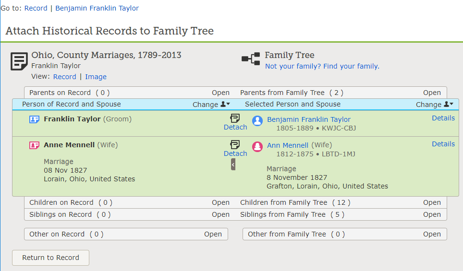Switch to the Image view
Viewport: 463px width, 271px height.
point(96,77)
